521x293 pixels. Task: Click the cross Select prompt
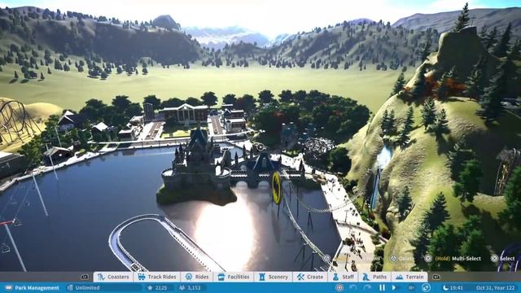point(503,259)
